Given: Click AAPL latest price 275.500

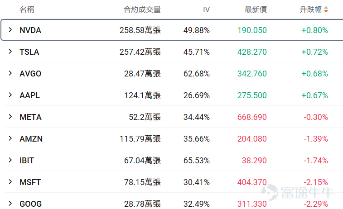Looking at the screenshot, I should click(252, 95).
